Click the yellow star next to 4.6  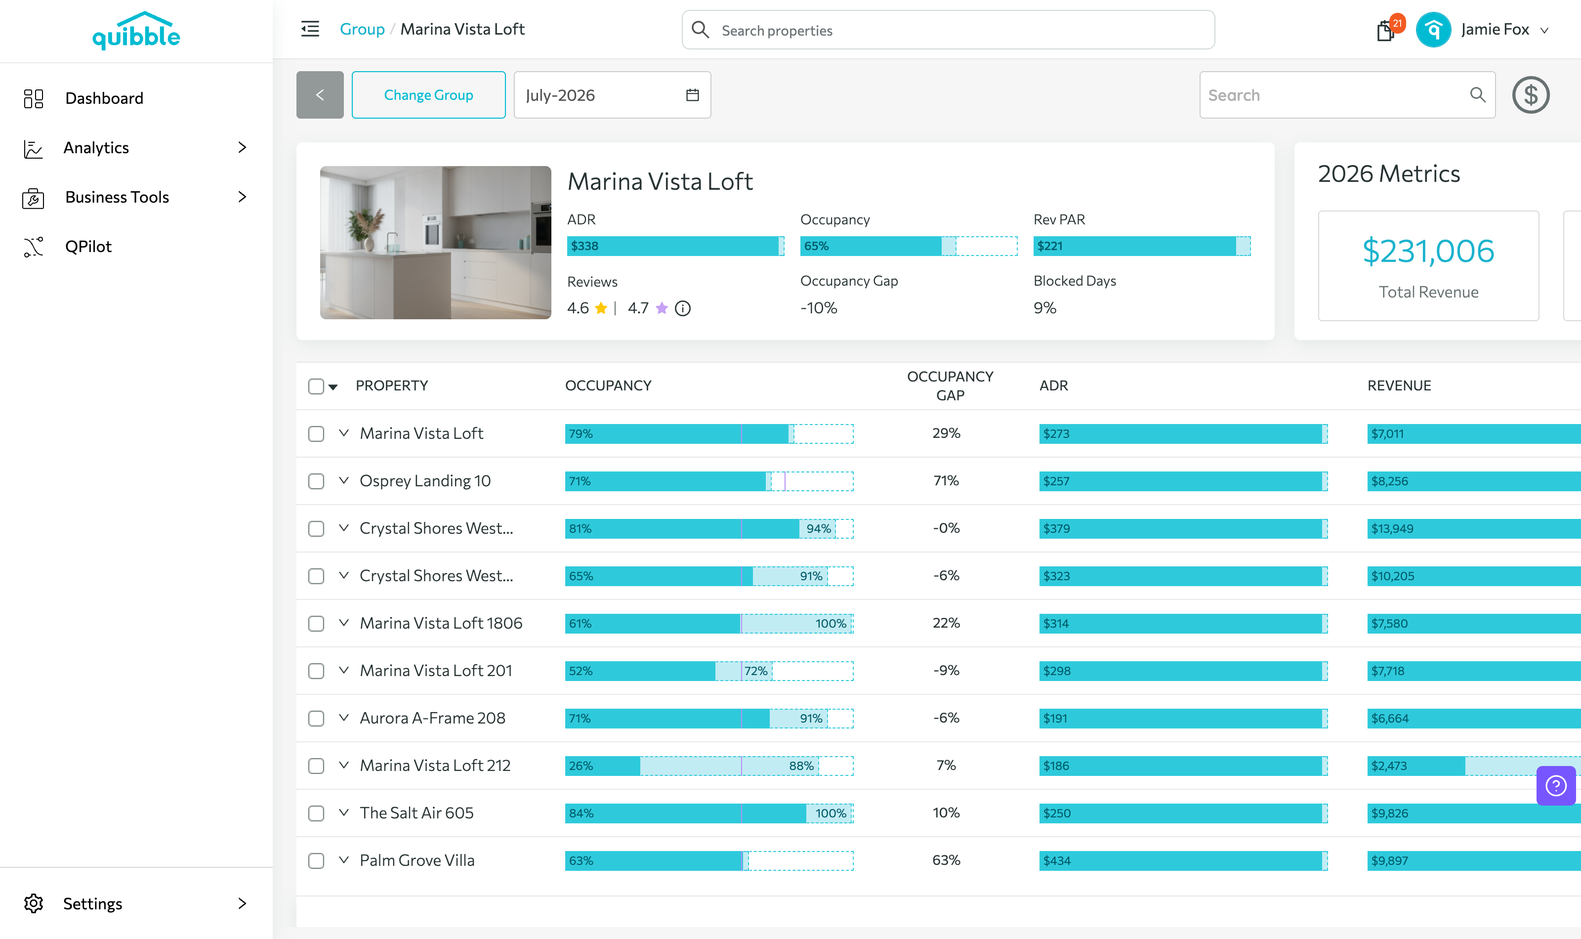[x=601, y=308]
